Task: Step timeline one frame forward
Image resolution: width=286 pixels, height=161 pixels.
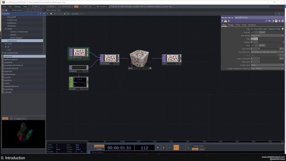Action: [188, 148]
